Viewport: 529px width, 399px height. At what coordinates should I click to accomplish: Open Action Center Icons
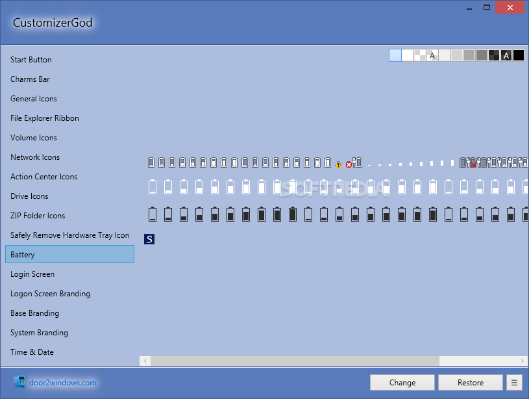(x=44, y=177)
